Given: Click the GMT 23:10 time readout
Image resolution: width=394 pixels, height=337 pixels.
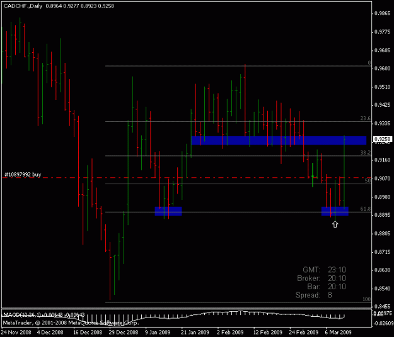Looking at the screenshot, I should tap(324, 270).
